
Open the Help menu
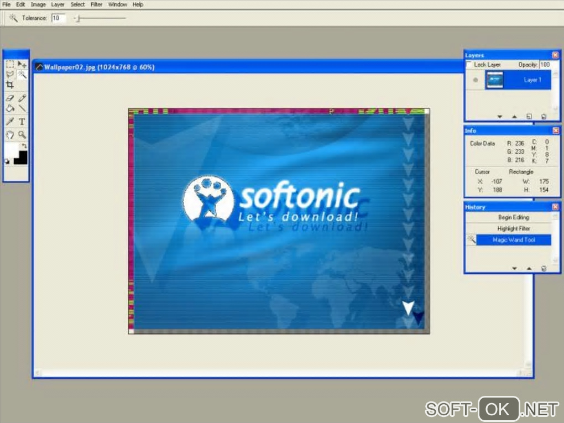click(138, 4)
